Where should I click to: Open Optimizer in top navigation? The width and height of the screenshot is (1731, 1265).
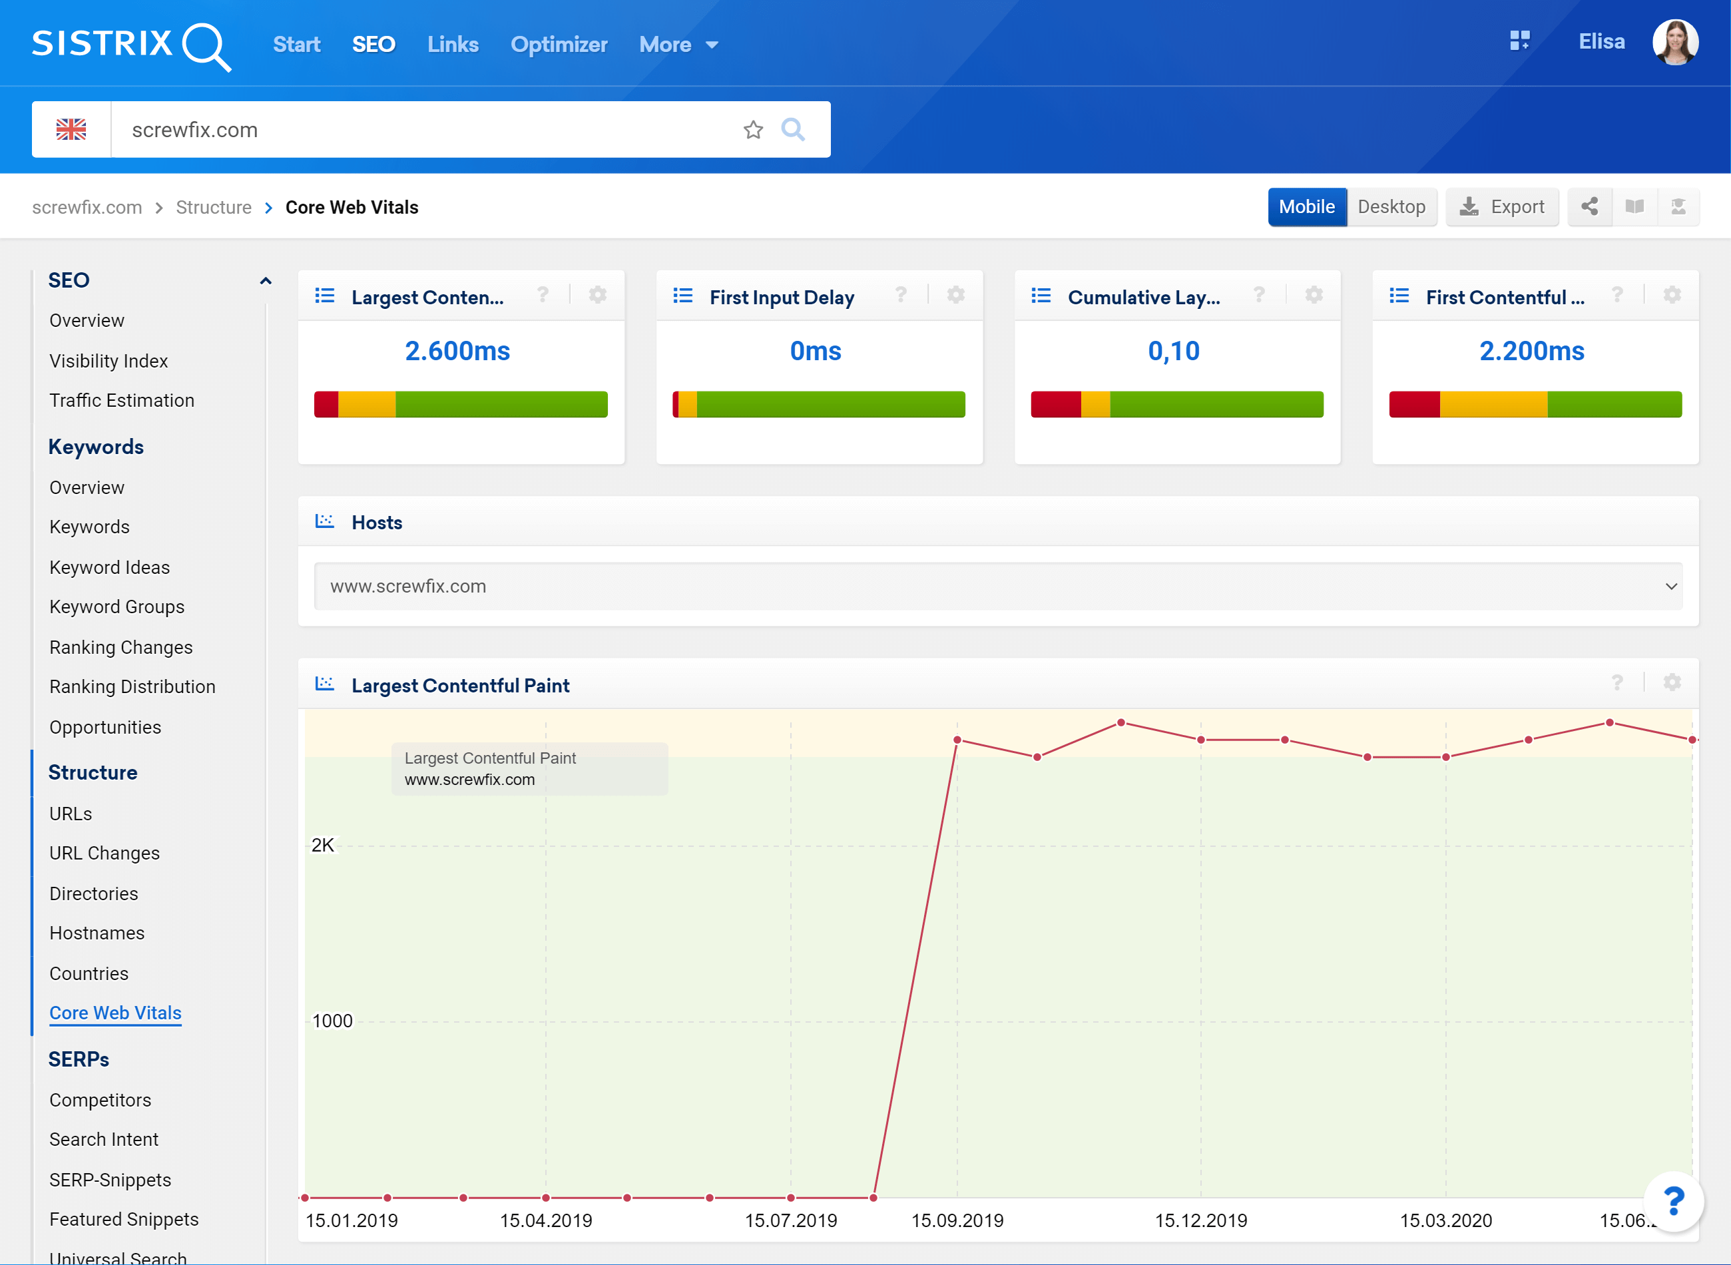[559, 45]
